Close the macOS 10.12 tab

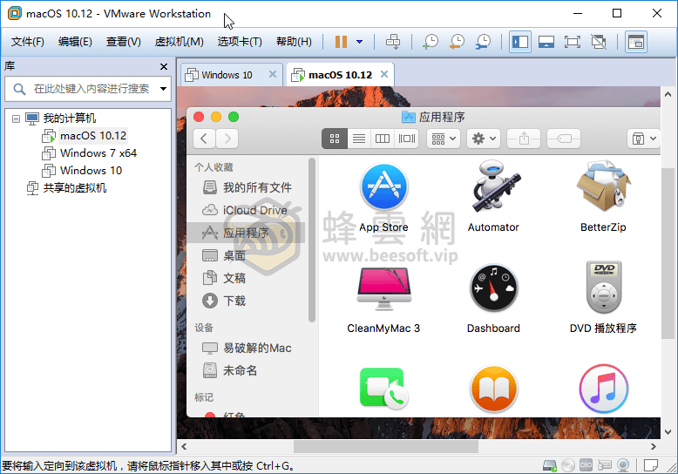pyautogui.click(x=384, y=74)
